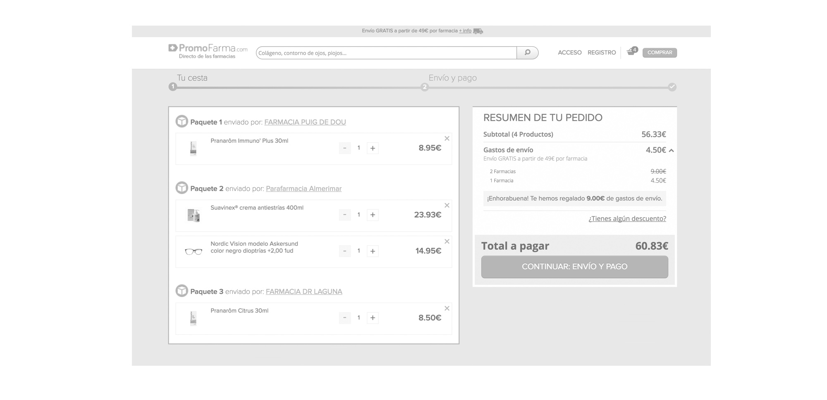
Task: Click the Nordic Vision glasses thumbnail
Action: (193, 251)
